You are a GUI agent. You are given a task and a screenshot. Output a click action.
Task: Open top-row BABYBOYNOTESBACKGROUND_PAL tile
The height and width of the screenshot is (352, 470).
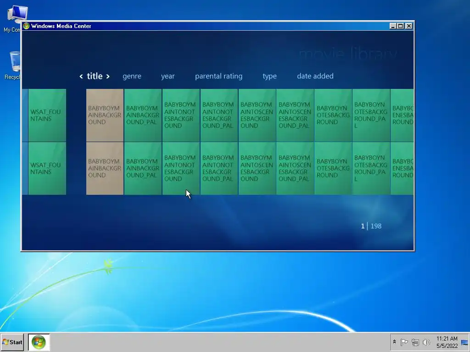point(371,115)
